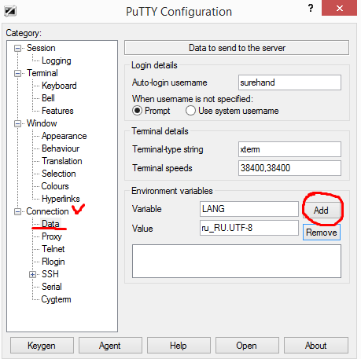Remove the selected environment variable
Screen dimensions: 361x359
322,233
